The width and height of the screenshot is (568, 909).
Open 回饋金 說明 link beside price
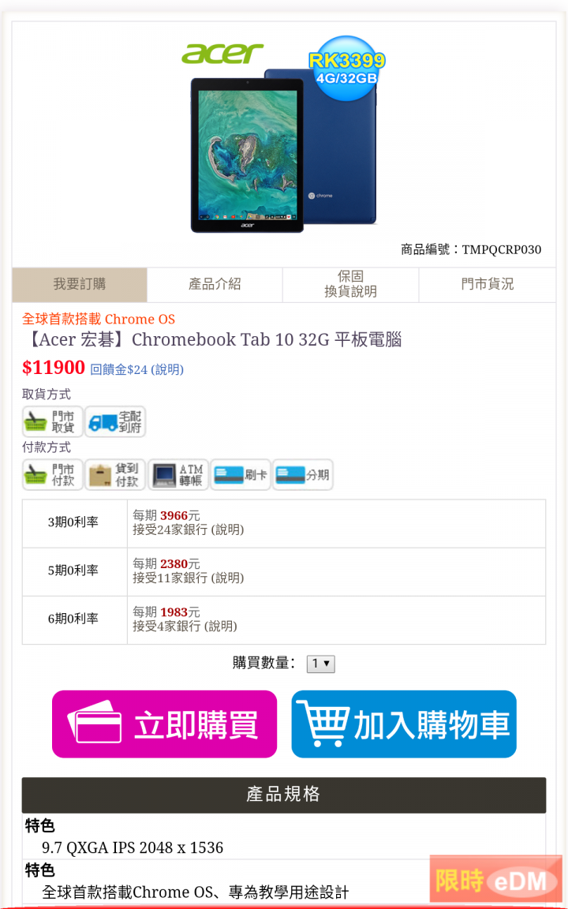point(167,370)
